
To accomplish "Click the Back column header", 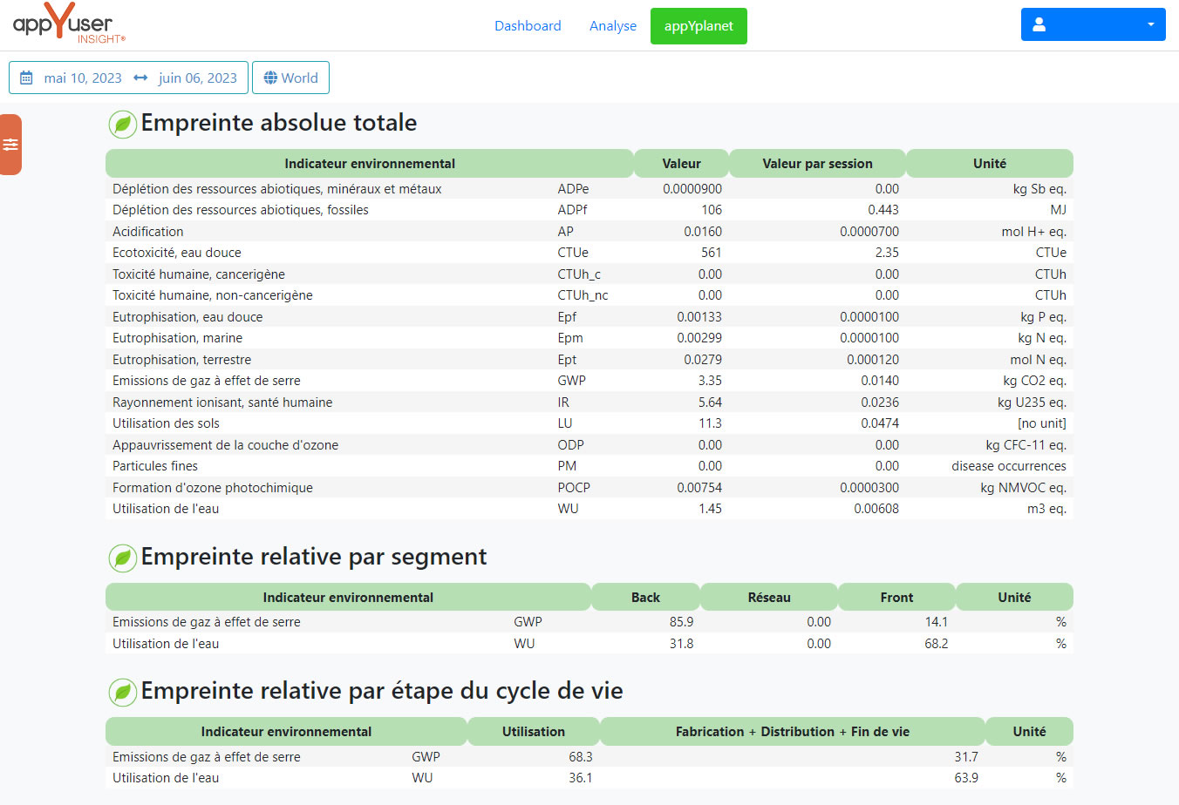I will click(x=645, y=598).
